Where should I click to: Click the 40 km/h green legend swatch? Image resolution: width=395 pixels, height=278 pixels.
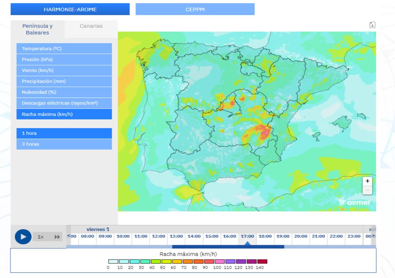156,261
